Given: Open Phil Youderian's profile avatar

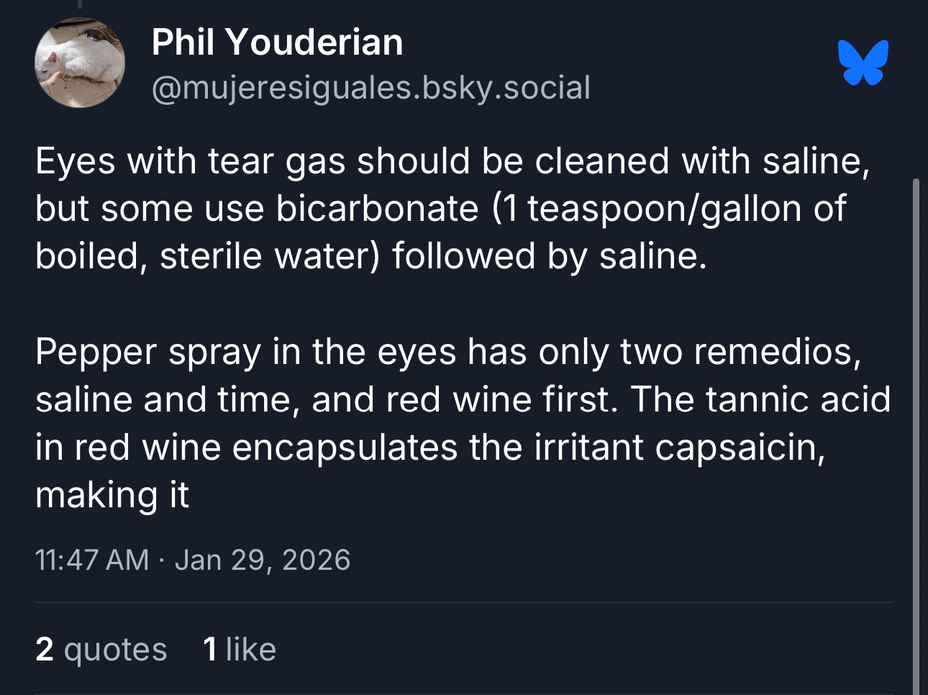Looking at the screenshot, I should (x=80, y=63).
